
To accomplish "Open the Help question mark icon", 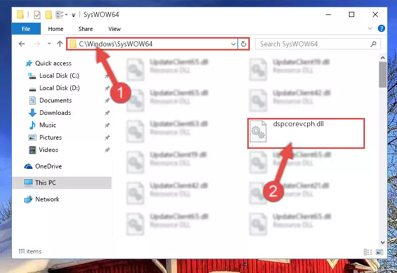I will (382, 28).
